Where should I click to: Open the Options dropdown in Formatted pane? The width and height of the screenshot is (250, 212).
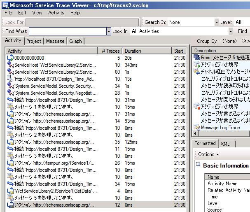208,154
